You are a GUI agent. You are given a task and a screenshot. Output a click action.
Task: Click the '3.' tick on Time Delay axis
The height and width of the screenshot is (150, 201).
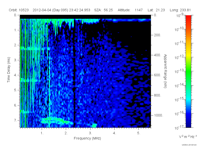pos(16,60)
